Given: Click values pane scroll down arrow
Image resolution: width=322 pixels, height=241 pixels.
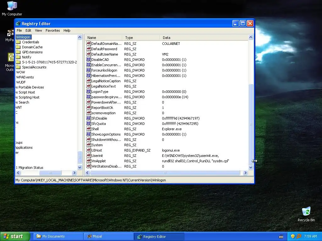Looking at the screenshot, I should 251,168.
